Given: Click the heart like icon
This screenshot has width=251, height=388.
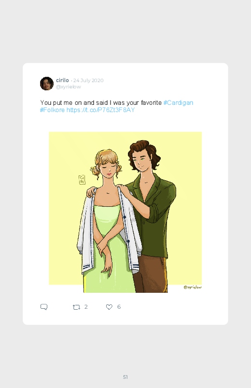Looking at the screenshot, I should tap(109, 307).
